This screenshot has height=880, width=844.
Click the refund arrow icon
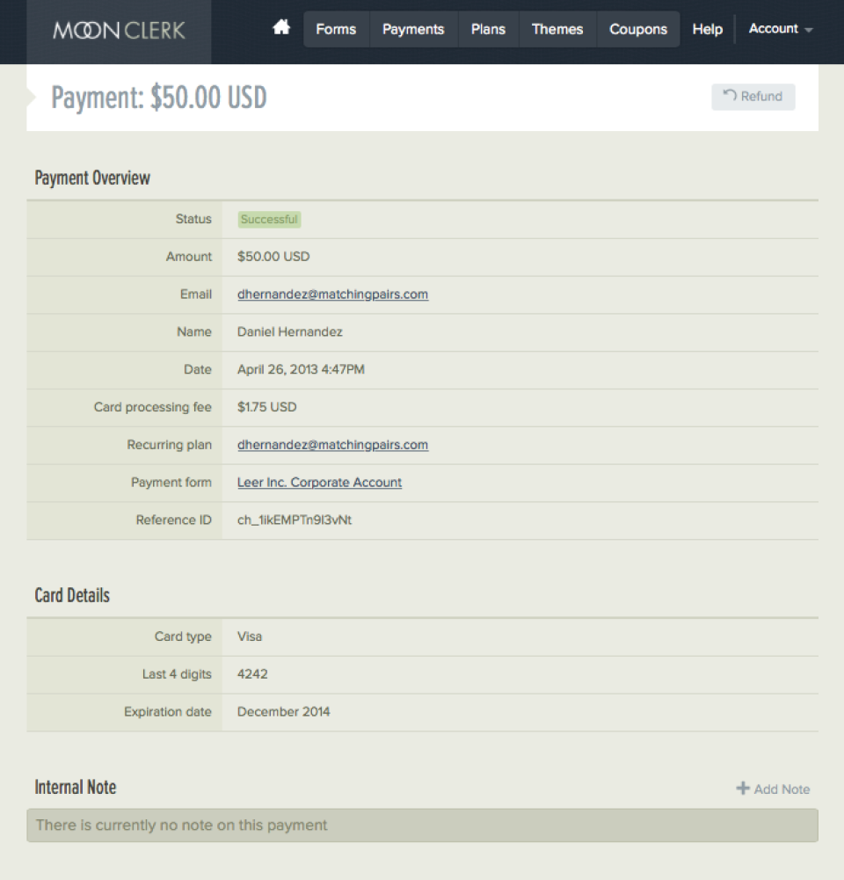(x=731, y=97)
